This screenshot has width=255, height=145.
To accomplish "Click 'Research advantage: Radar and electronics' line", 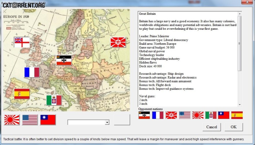I will pyautogui.click(x=168, y=77).
